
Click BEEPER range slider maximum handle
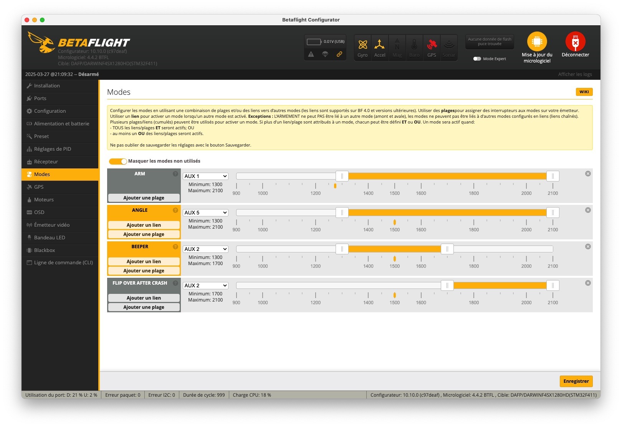(447, 249)
